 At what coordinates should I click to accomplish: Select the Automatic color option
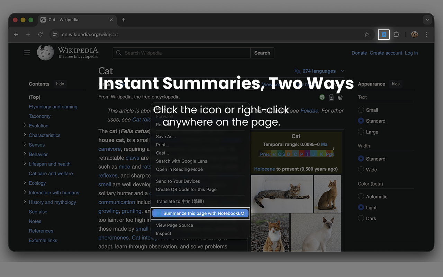click(x=361, y=197)
